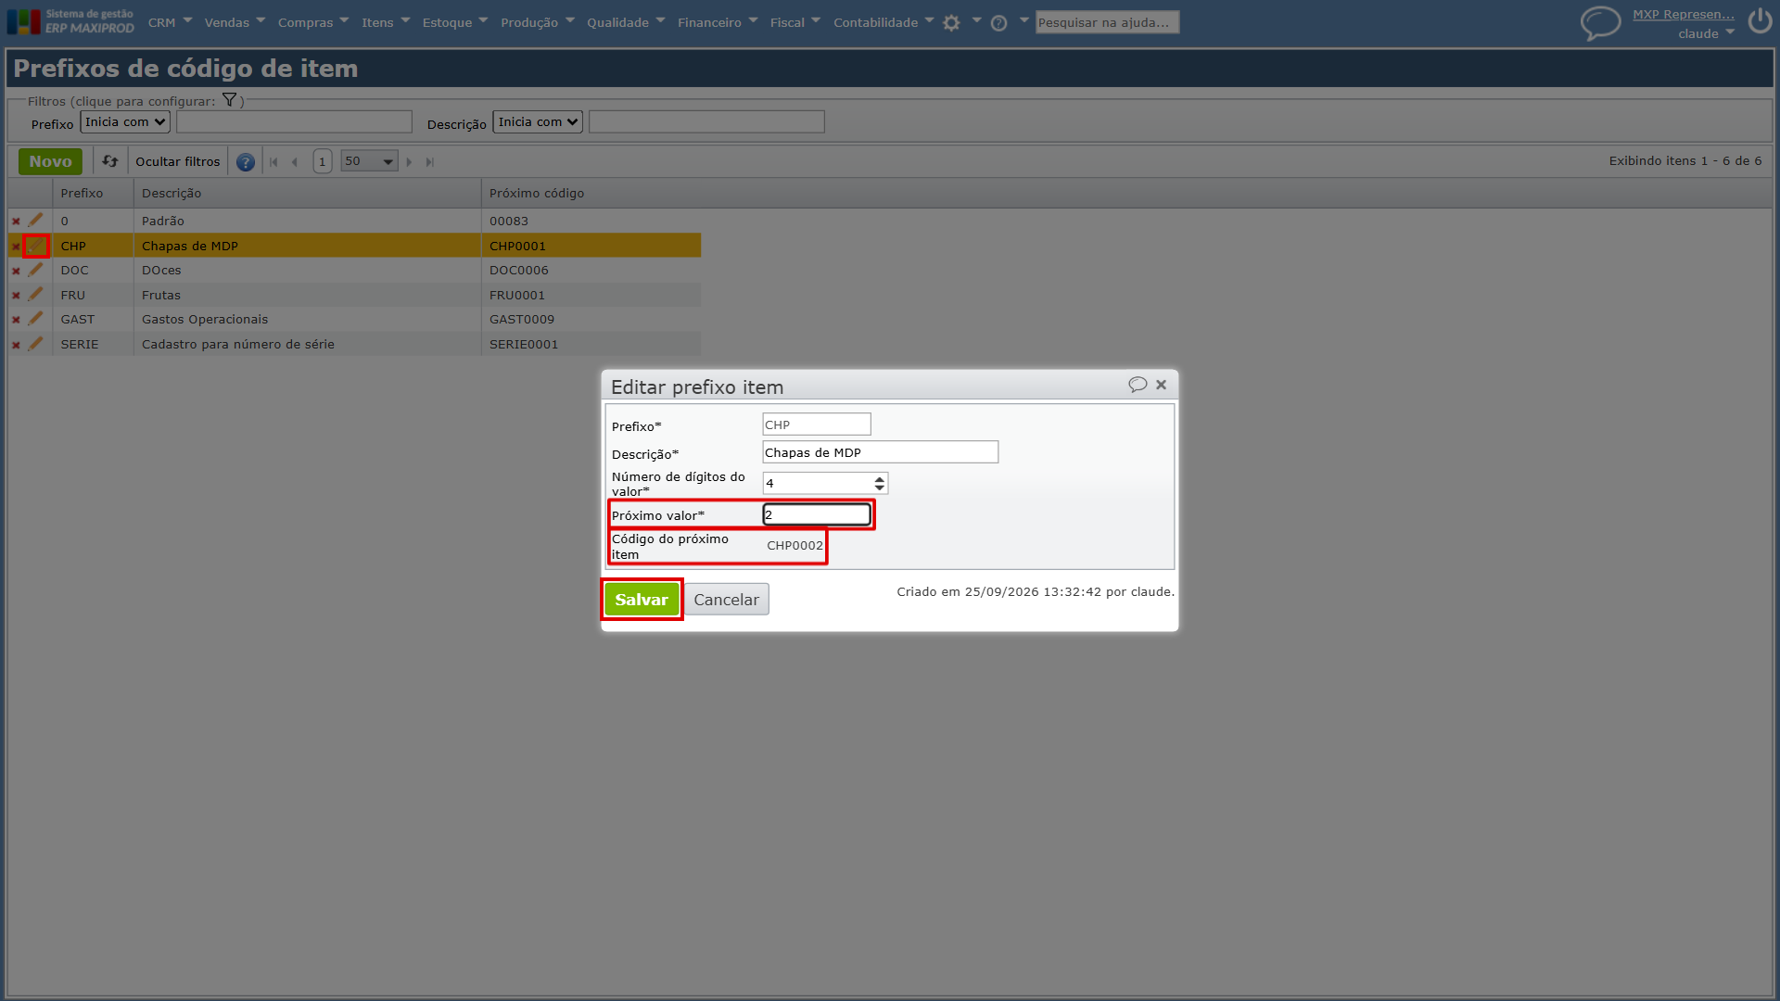Viewport: 1780px width, 1001px height.
Task: Open the chat bubble icon in the header
Action: coord(1600,23)
